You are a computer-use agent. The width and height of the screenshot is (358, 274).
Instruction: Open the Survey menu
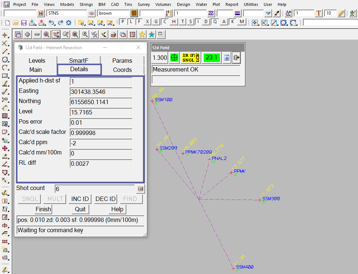pos(144,4)
